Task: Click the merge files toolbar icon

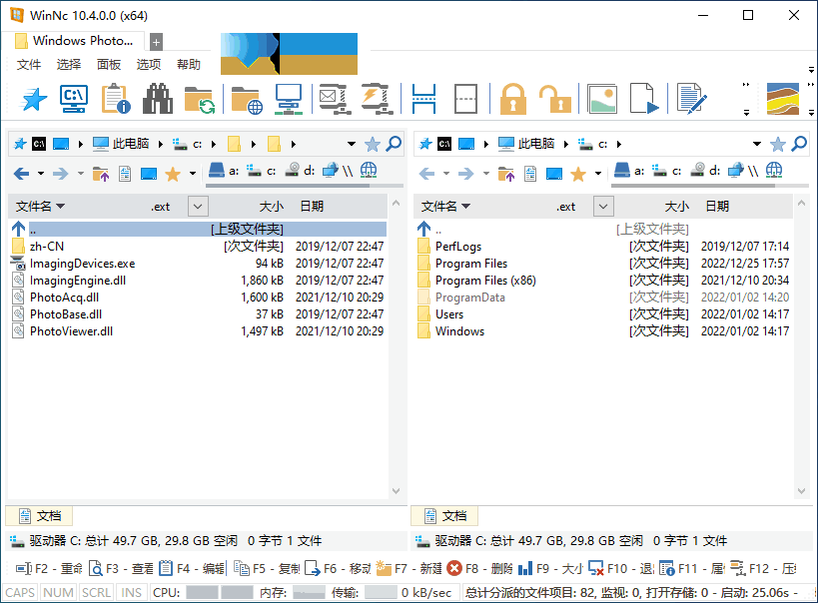Action: coord(465,99)
